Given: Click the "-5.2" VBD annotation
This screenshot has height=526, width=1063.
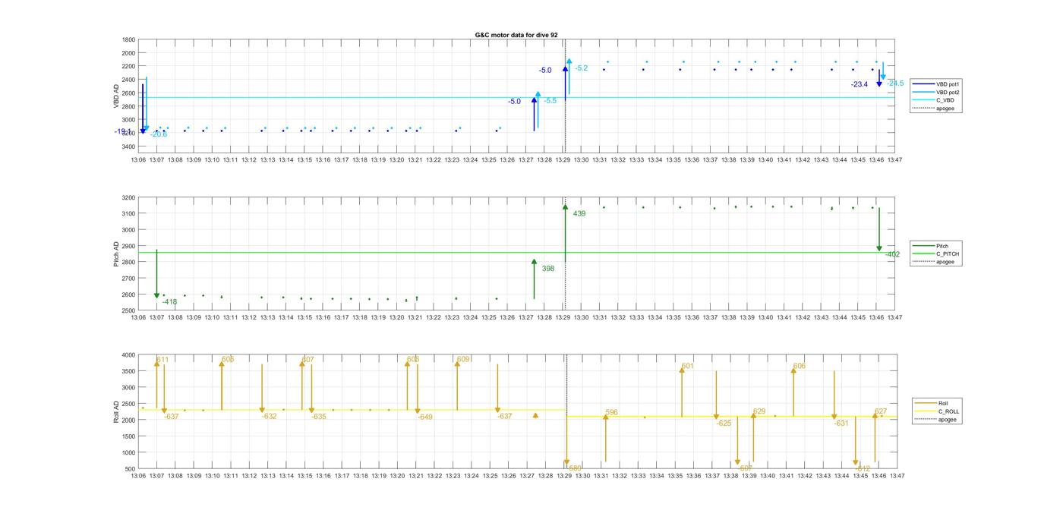Looking at the screenshot, I should [581, 68].
